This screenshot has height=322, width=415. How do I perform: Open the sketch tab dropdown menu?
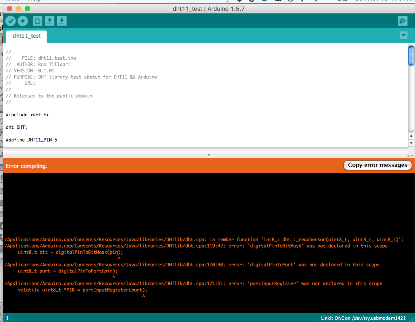tap(404, 35)
